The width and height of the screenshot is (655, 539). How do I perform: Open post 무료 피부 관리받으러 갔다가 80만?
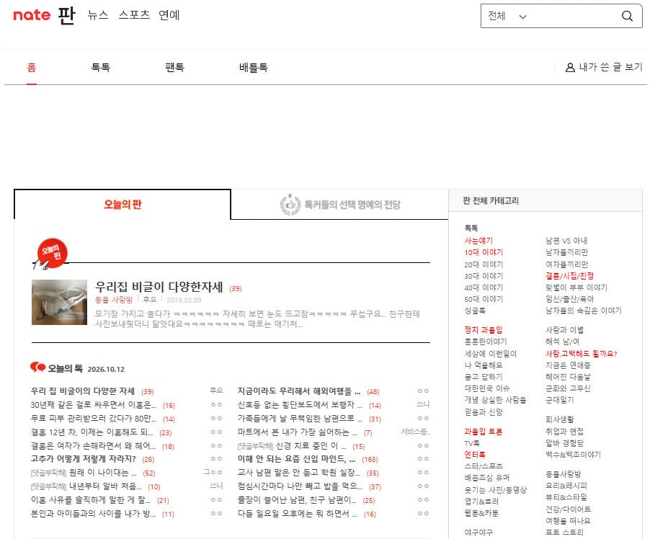pos(93,419)
